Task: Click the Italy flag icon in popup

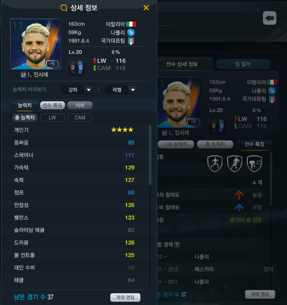Action: point(131,24)
